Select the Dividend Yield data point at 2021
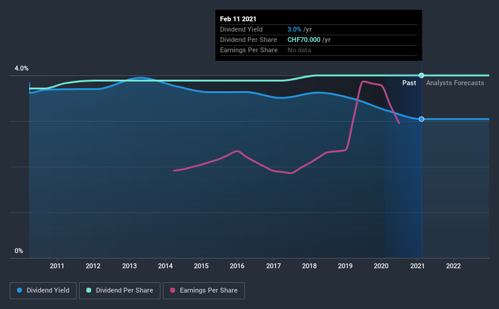The image size is (499, 309). point(421,119)
